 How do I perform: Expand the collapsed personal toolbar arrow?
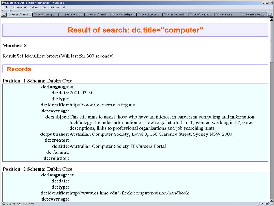point(11,10)
